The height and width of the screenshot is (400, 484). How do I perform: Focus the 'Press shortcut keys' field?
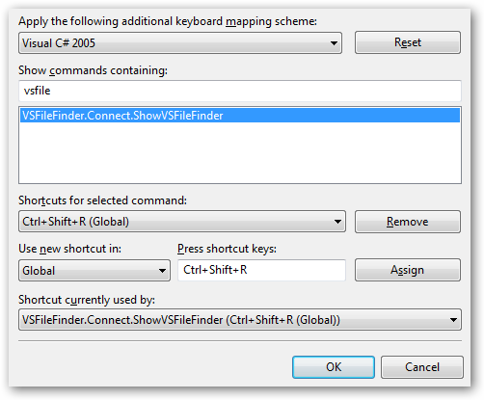(261, 270)
